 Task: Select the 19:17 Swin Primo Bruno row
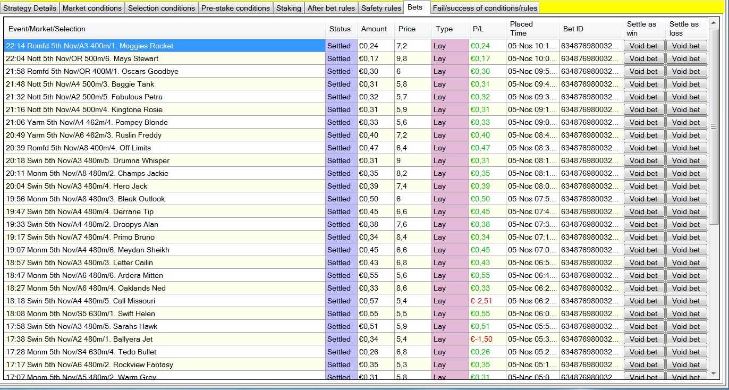click(x=356, y=237)
